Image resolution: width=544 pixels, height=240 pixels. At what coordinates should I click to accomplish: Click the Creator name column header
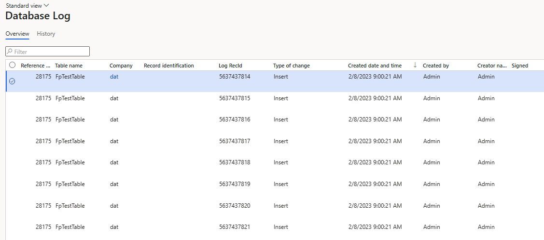coord(492,66)
